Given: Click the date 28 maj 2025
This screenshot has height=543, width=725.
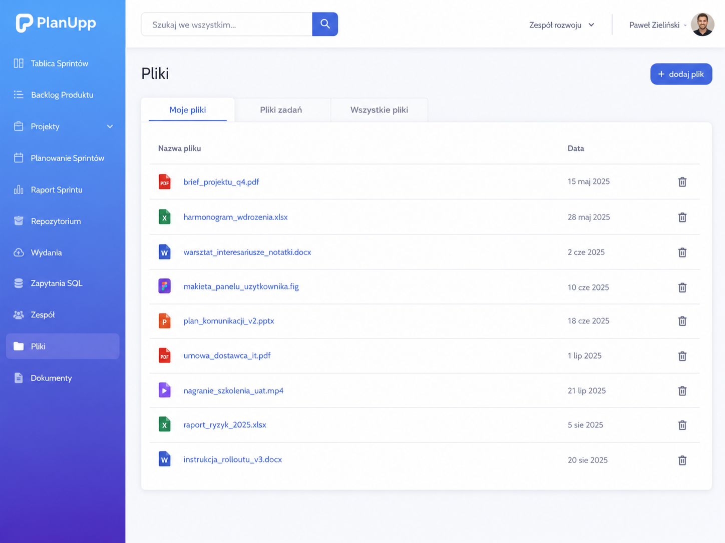Looking at the screenshot, I should [589, 217].
